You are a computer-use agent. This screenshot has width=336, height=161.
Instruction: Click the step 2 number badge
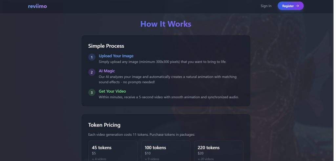click(x=92, y=73)
